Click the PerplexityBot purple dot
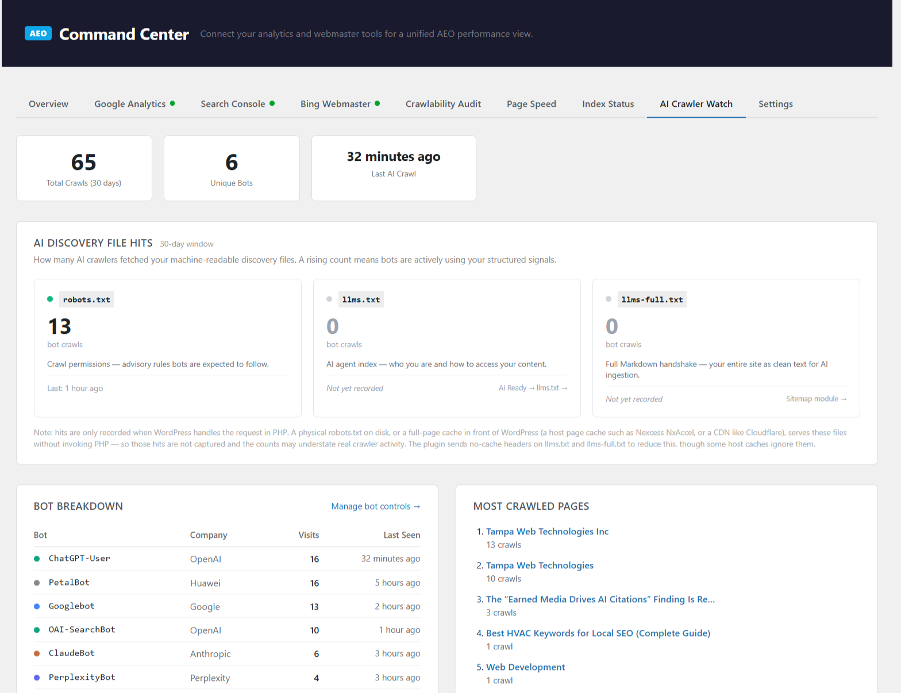Image resolution: width=901 pixels, height=693 pixels. pos(37,677)
